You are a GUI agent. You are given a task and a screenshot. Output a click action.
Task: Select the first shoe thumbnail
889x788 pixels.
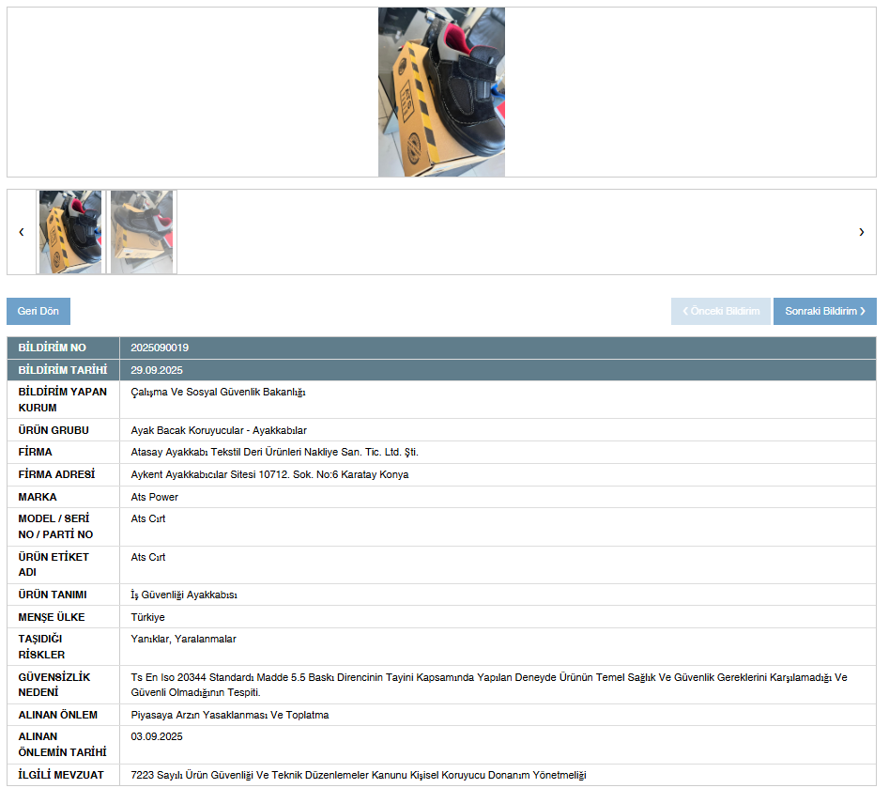tap(70, 232)
